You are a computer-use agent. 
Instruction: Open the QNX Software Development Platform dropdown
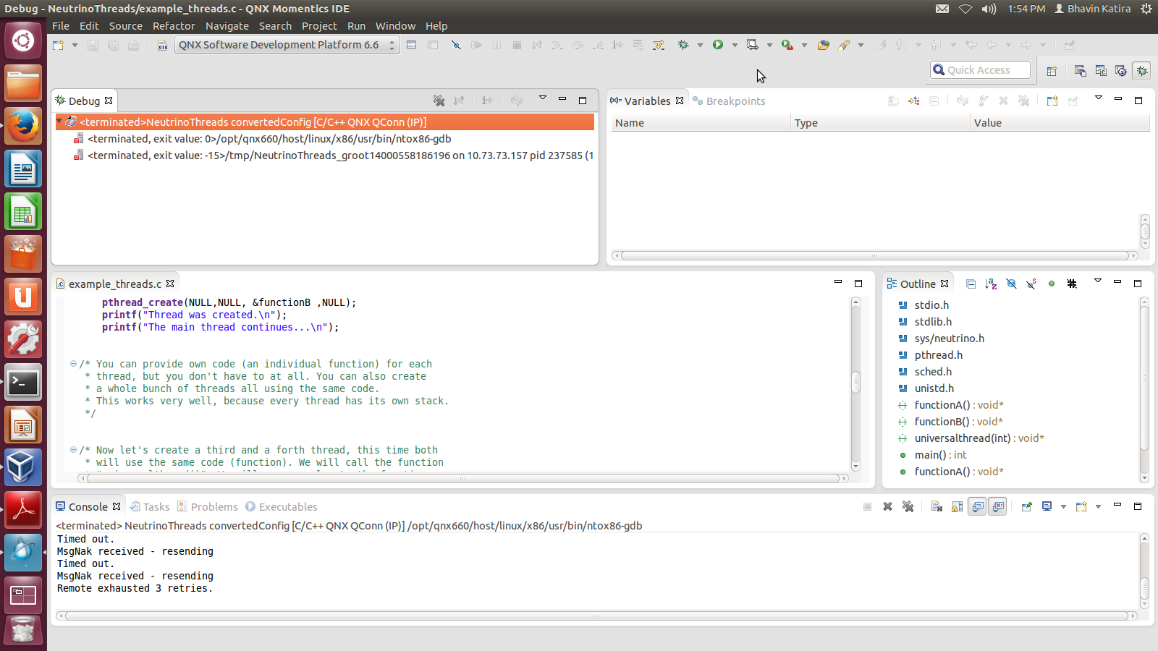287,45
